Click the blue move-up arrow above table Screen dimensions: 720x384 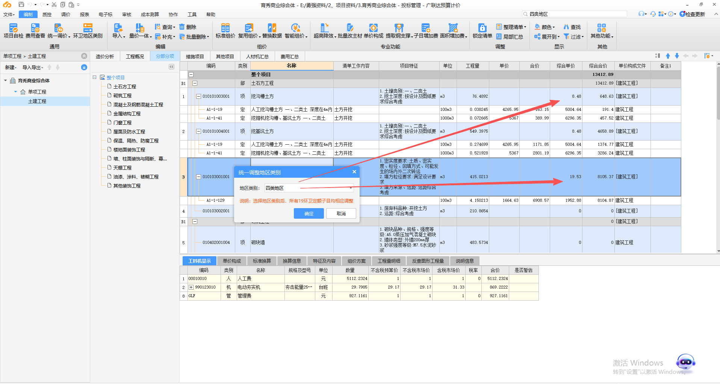click(x=668, y=56)
